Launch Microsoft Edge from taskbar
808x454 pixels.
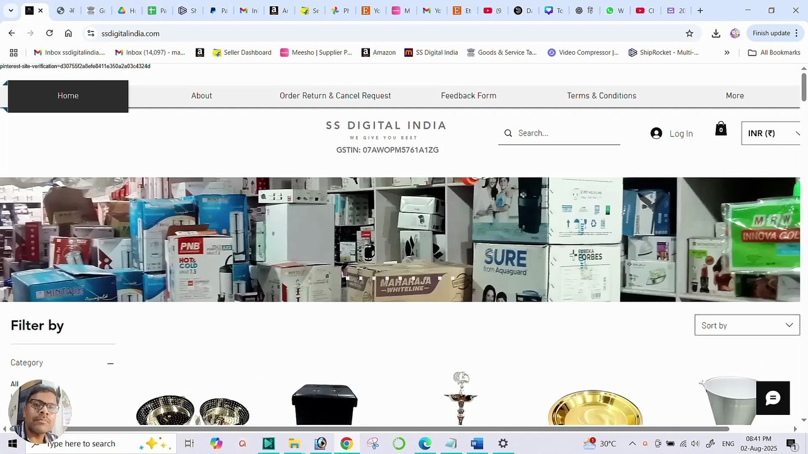pos(425,444)
